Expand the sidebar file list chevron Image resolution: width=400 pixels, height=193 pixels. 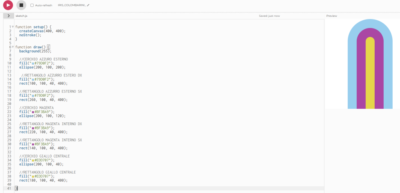(8, 16)
